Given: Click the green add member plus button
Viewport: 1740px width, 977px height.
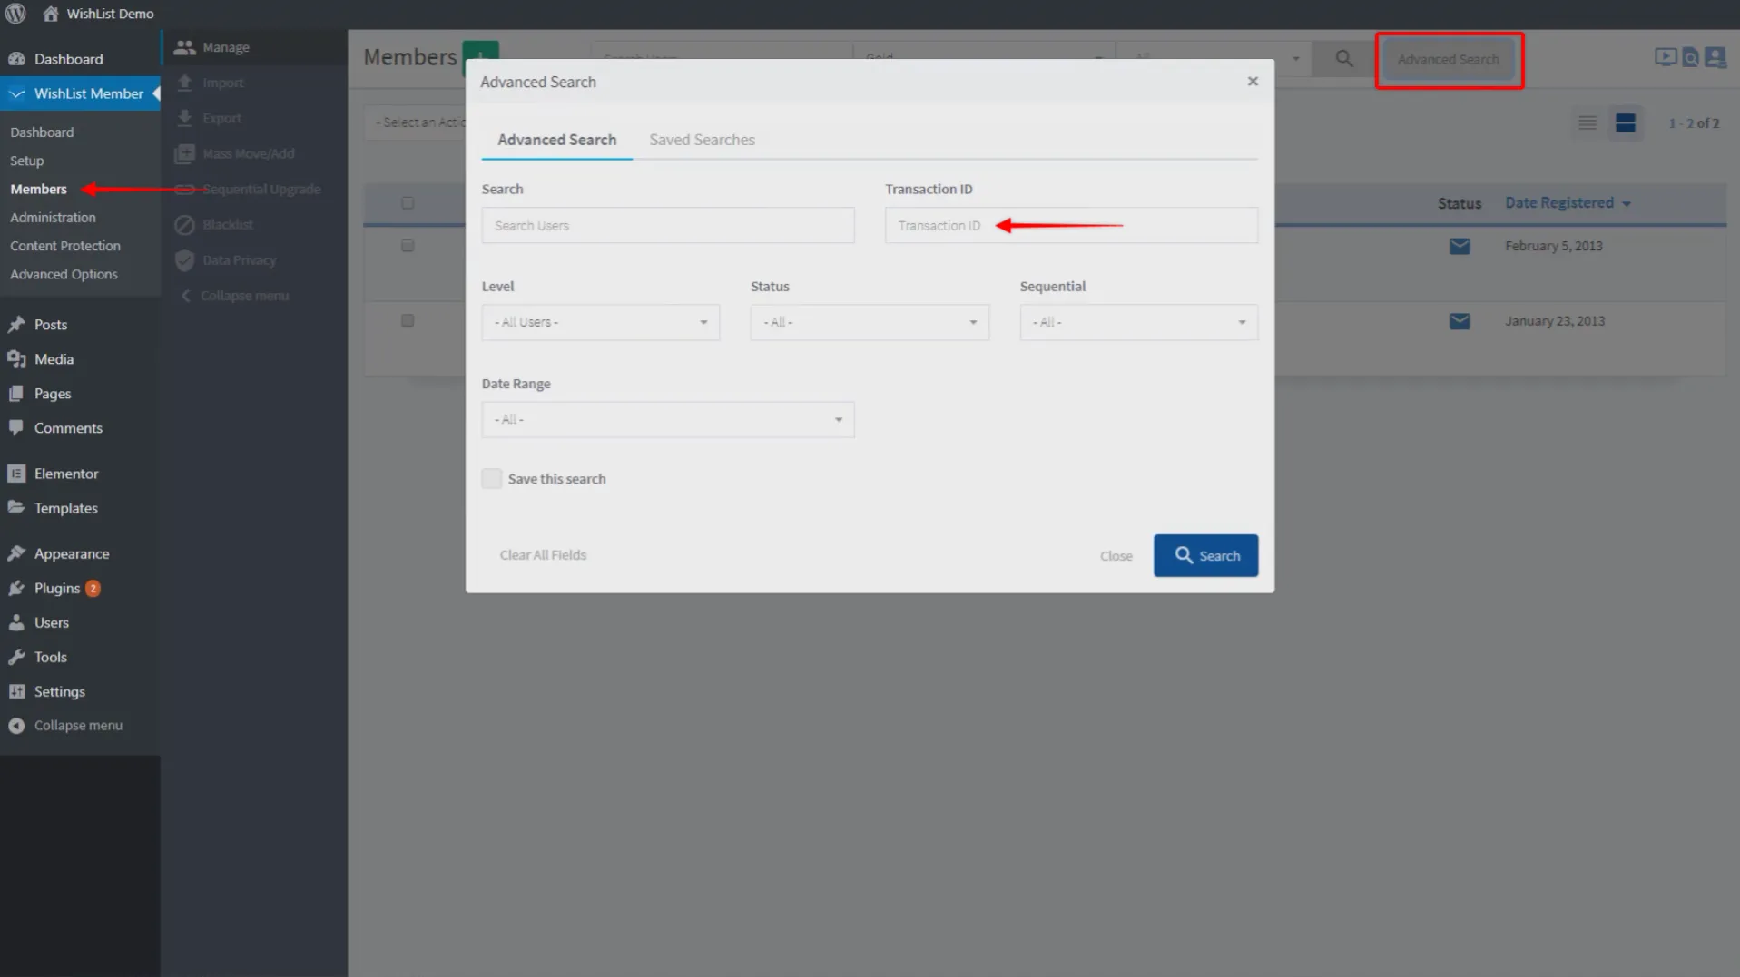Looking at the screenshot, I should [480, 50].
